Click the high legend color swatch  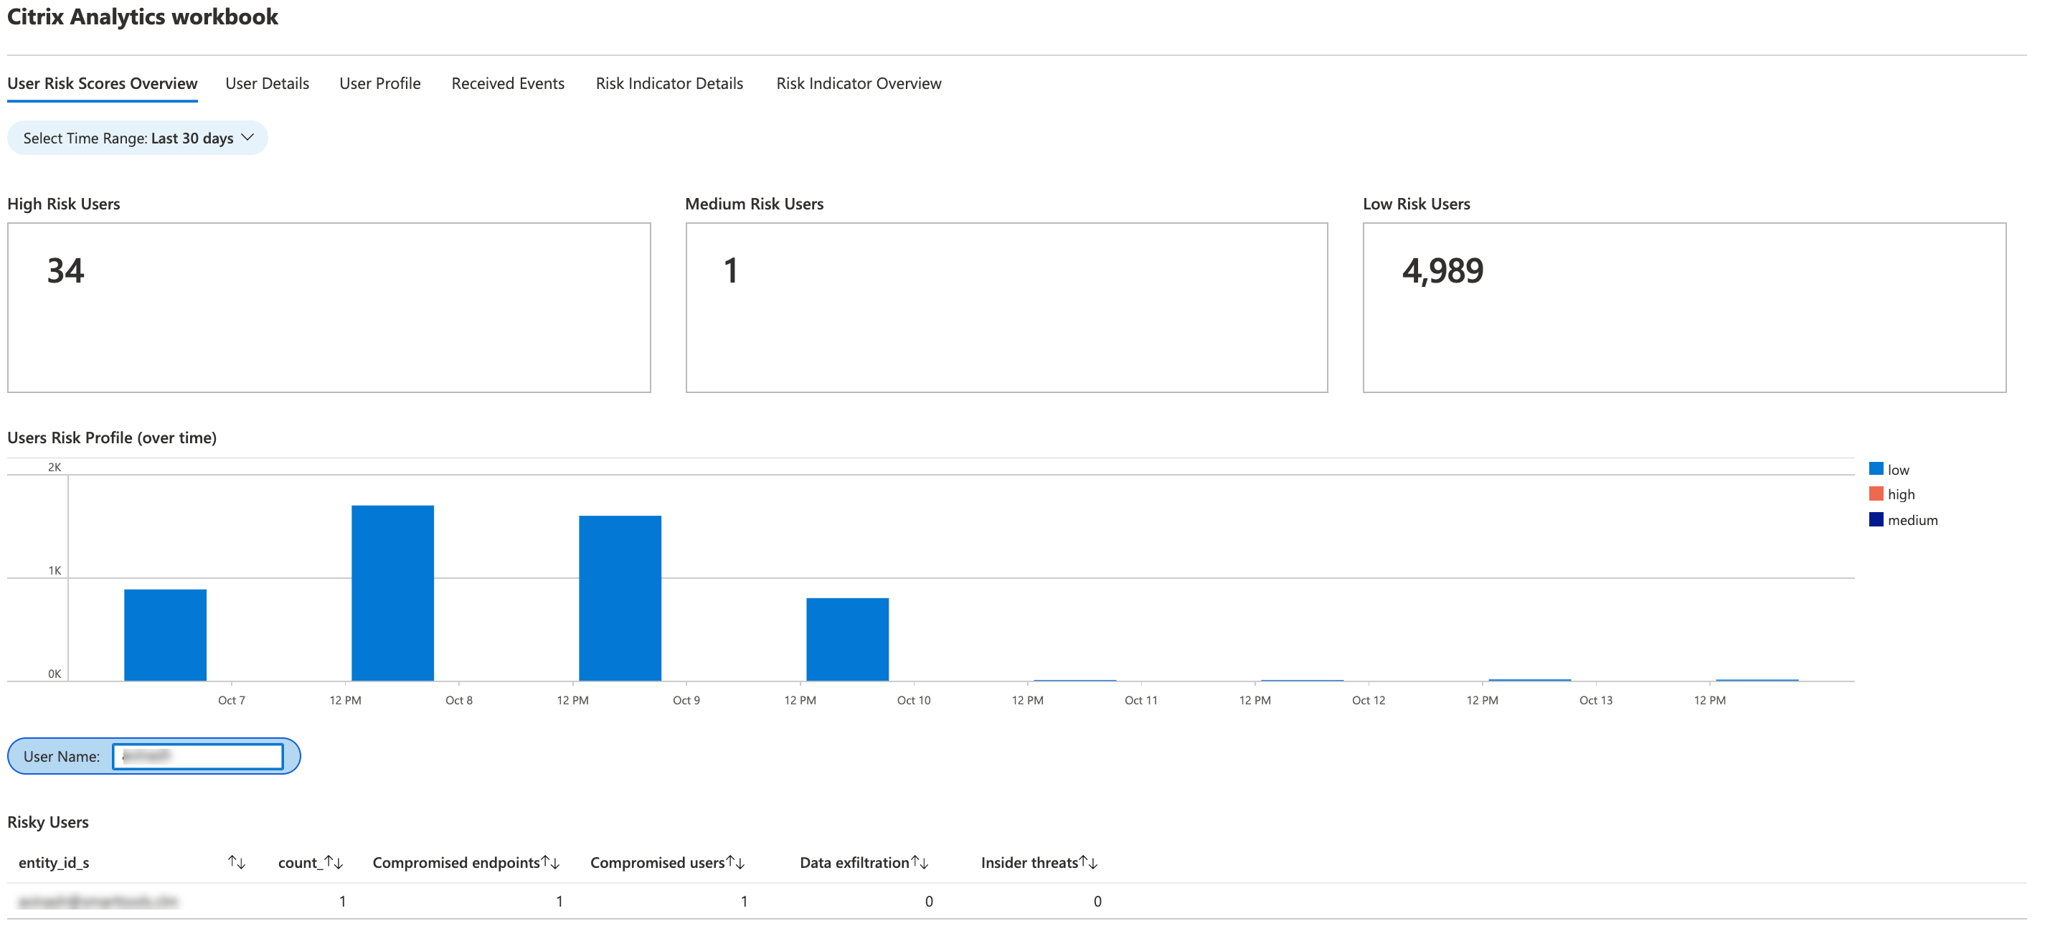click(1876, 494)
